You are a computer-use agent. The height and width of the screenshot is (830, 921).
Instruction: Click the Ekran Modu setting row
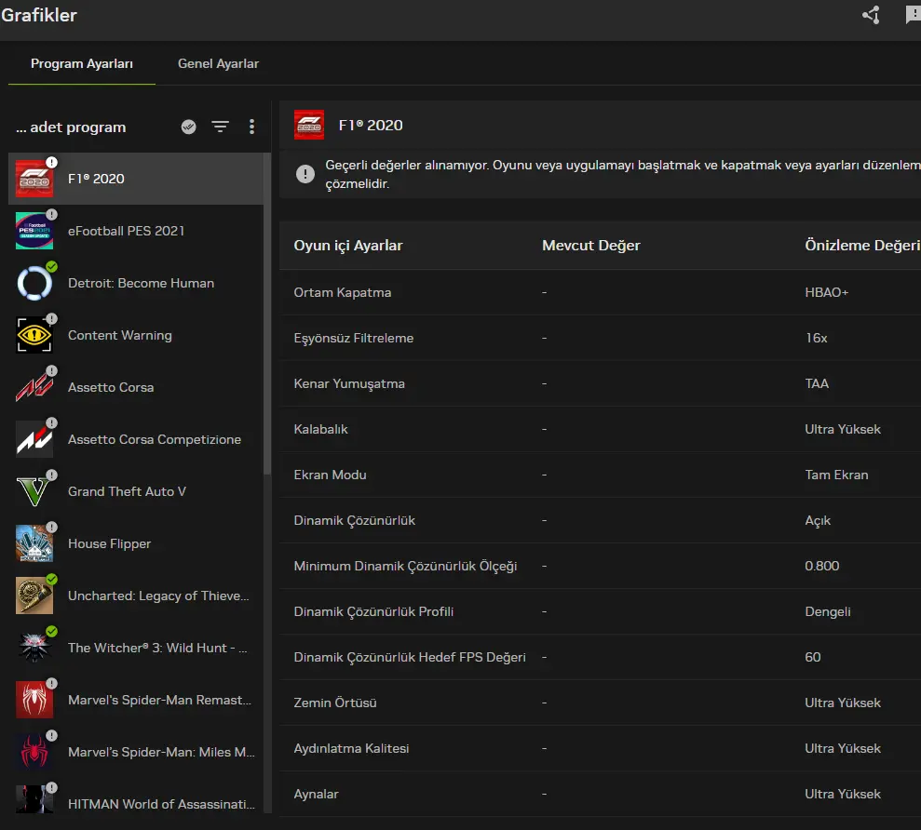(x=600, y=475)
